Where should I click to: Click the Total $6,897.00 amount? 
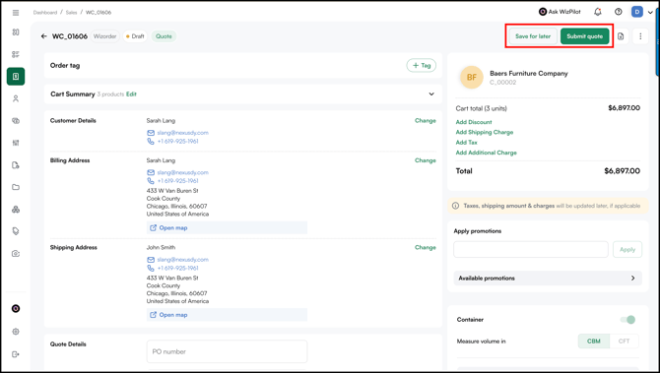pyautogui.click(x=623, y=171)
